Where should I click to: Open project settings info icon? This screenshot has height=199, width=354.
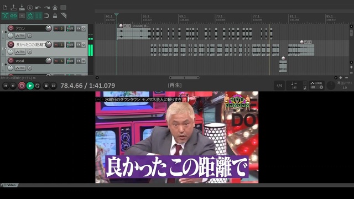coord(30,7)
